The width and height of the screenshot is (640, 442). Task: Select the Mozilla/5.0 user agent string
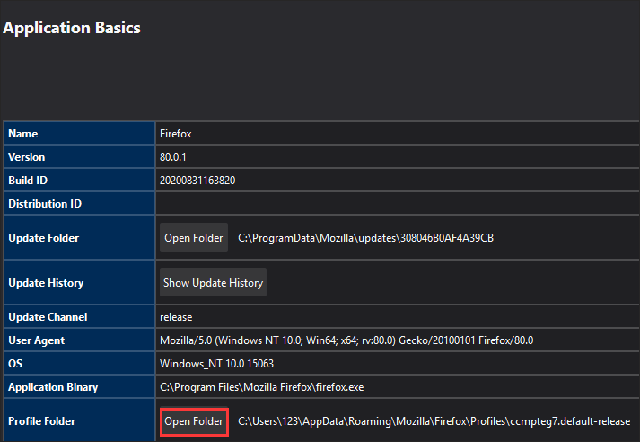tap(346, 340)
